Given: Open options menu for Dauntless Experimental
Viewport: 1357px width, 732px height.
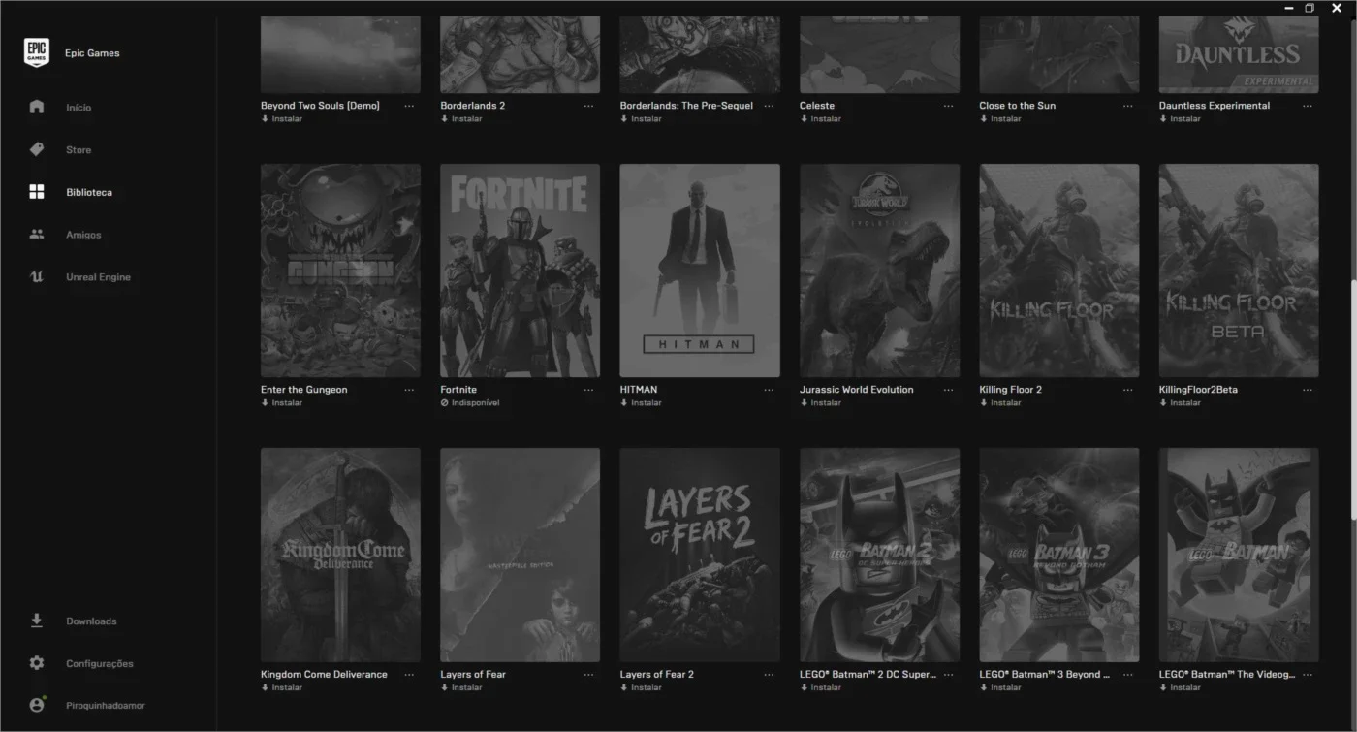Looking at the screenshot, I should [x=1308, y=105].
